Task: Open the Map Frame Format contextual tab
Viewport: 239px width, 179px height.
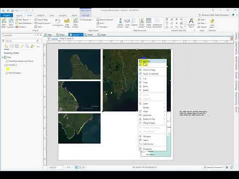Action: tap(86, 15)
